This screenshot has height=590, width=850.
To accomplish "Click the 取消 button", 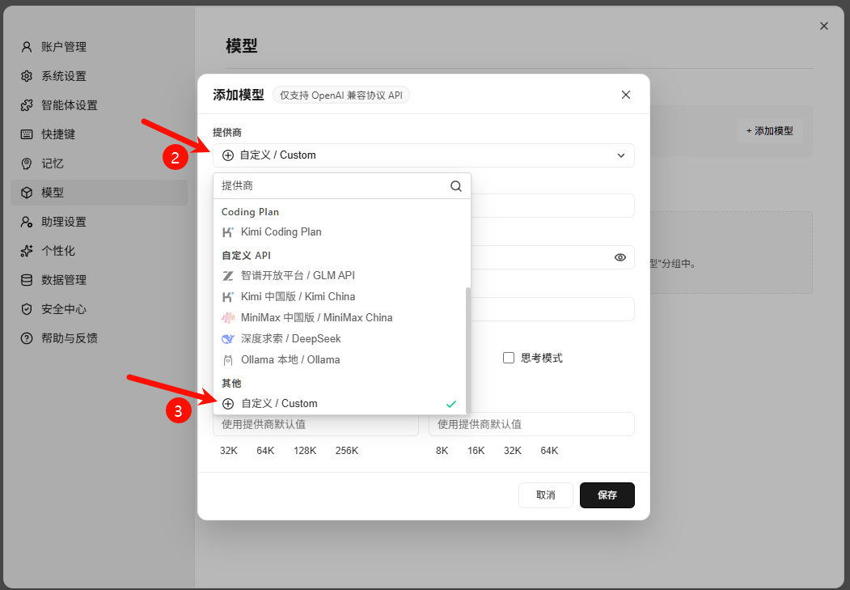I will pyautogui.click(x=545, y=495).
